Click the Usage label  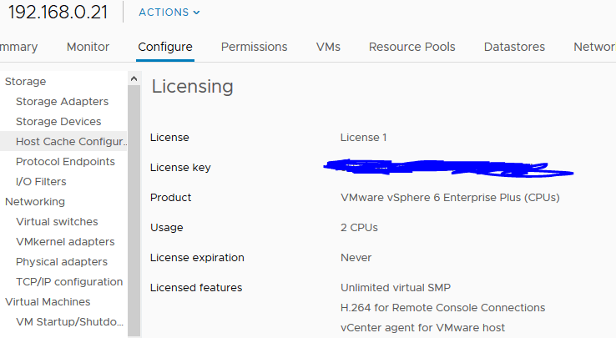167,228
